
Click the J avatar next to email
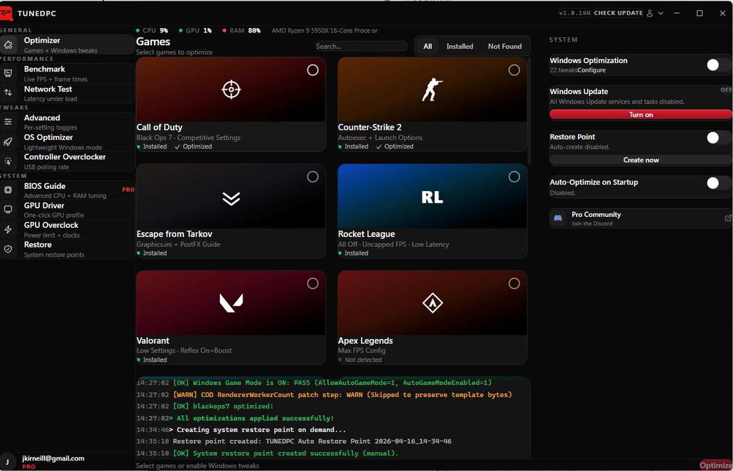[7, 461]
